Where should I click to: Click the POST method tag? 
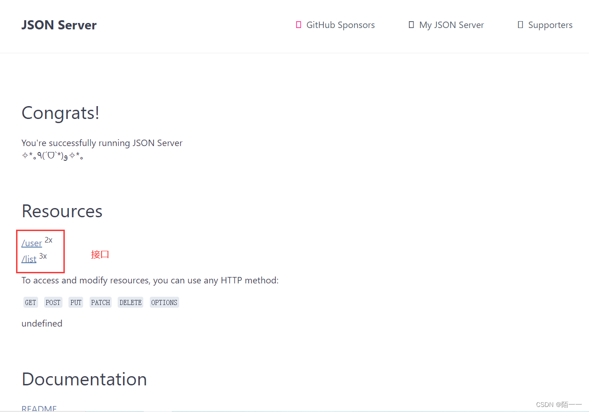coord(53,302)
